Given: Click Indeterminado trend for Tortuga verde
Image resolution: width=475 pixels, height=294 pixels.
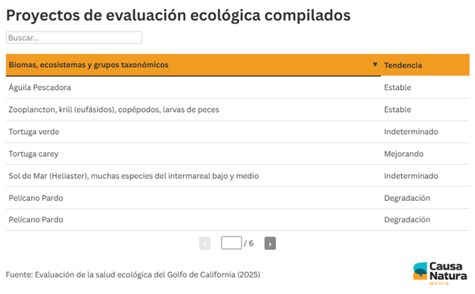Looking at the screenshot, I should click(411, 132).
